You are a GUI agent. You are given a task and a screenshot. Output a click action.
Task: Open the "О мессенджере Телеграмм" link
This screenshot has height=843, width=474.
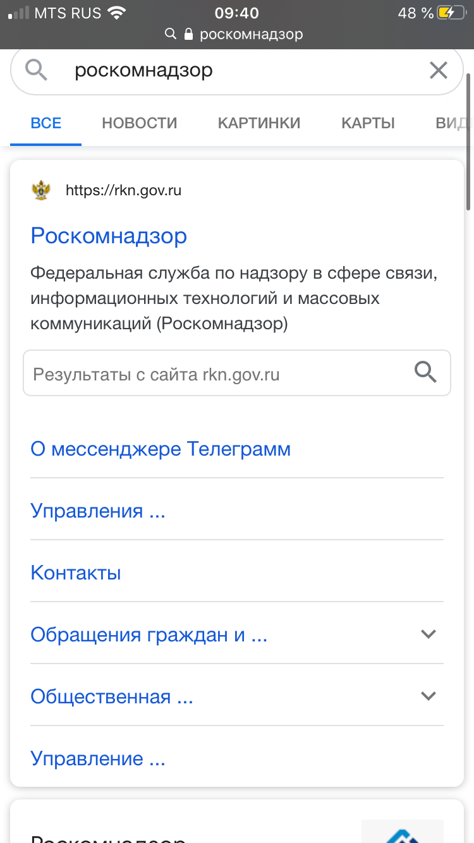(x=161, y=449)
